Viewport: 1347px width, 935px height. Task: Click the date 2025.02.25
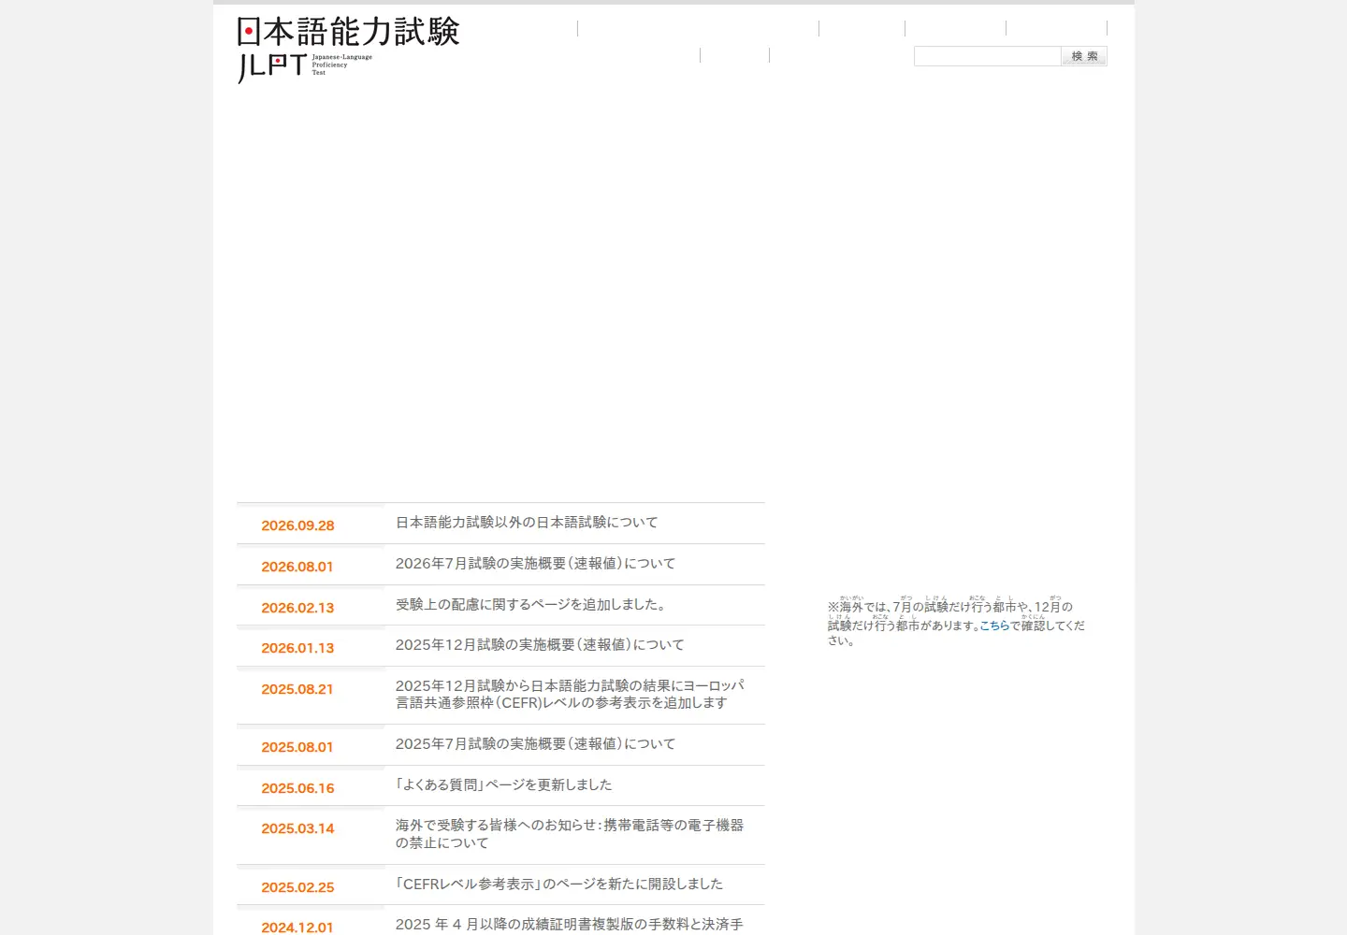[297, 887]
